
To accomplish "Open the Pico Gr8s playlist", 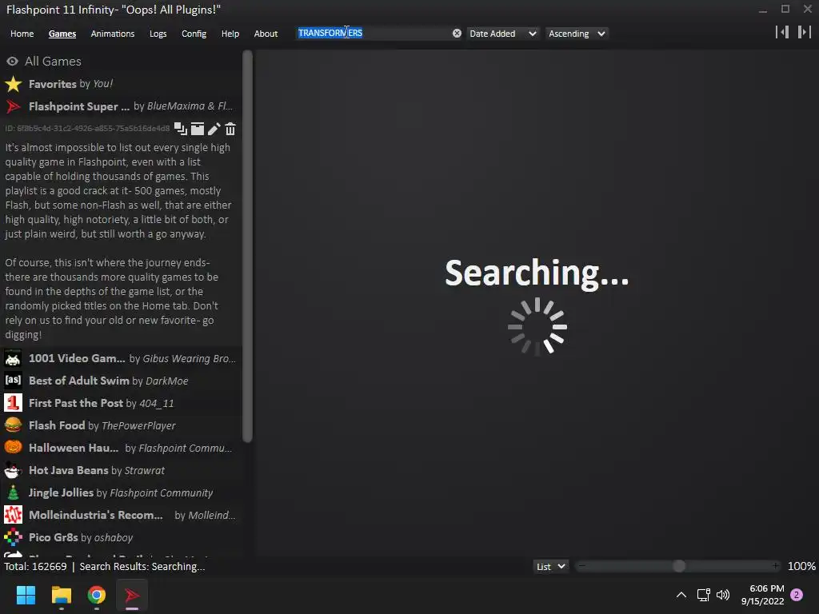I will point(122,537).
